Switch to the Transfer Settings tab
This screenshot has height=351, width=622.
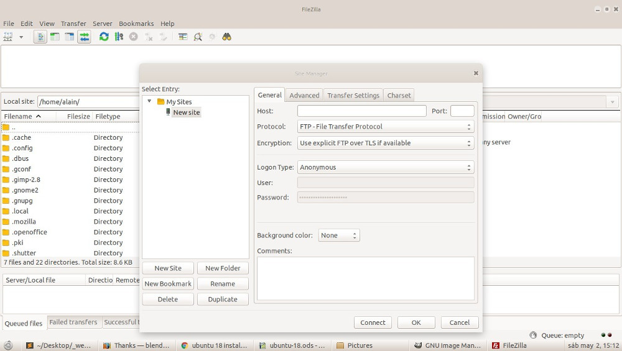[x=353, y=95]
